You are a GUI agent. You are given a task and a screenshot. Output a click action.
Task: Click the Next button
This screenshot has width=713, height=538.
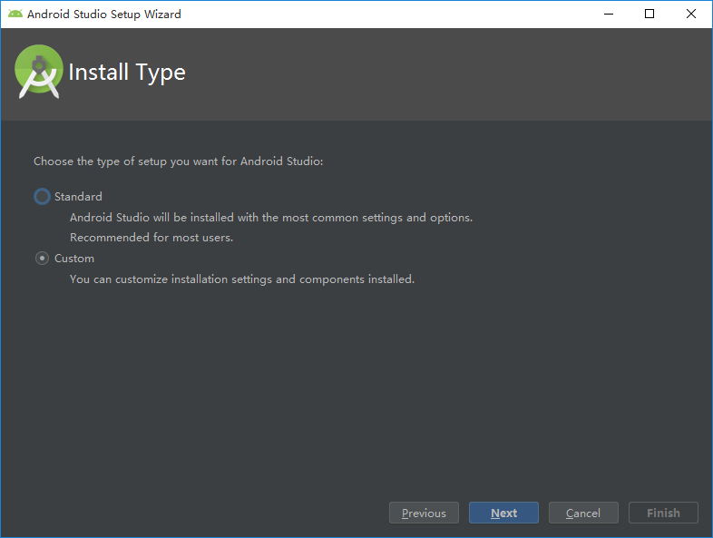pos(503,513)
